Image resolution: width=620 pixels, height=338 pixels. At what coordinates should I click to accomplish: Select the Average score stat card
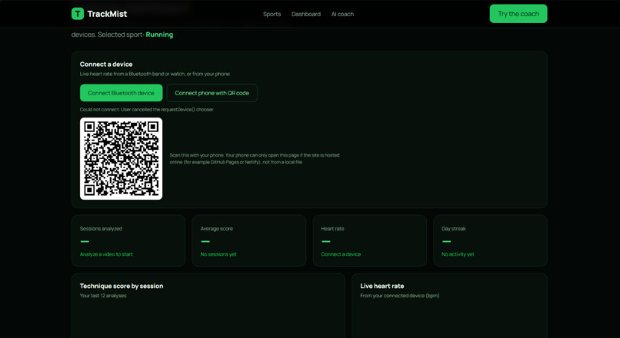coord(248,240)
